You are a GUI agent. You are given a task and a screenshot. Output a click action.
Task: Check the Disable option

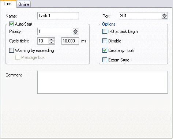105,41
